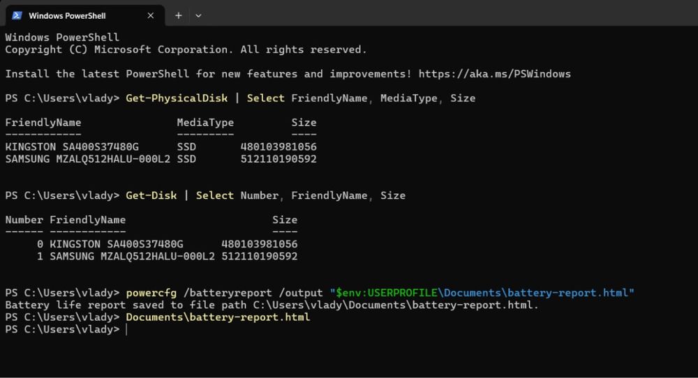Place cursor at the empty last prompt
Viewport: 698px width, 378px height.
[x=127, y=329]
